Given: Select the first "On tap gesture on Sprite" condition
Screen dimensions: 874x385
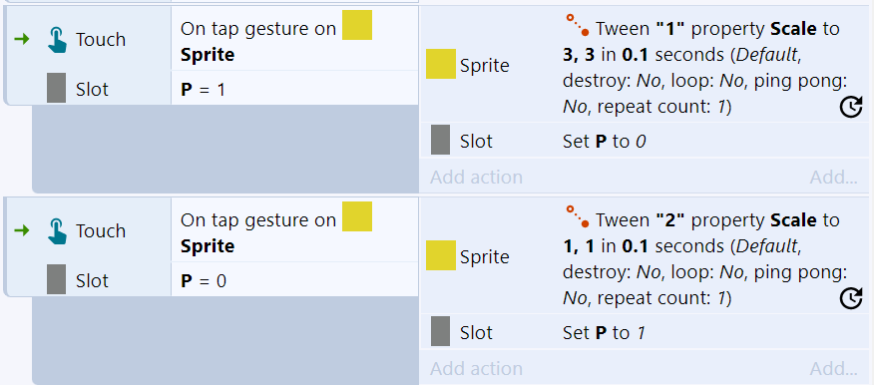Looking at the screenshot, I should coord(294,40).
